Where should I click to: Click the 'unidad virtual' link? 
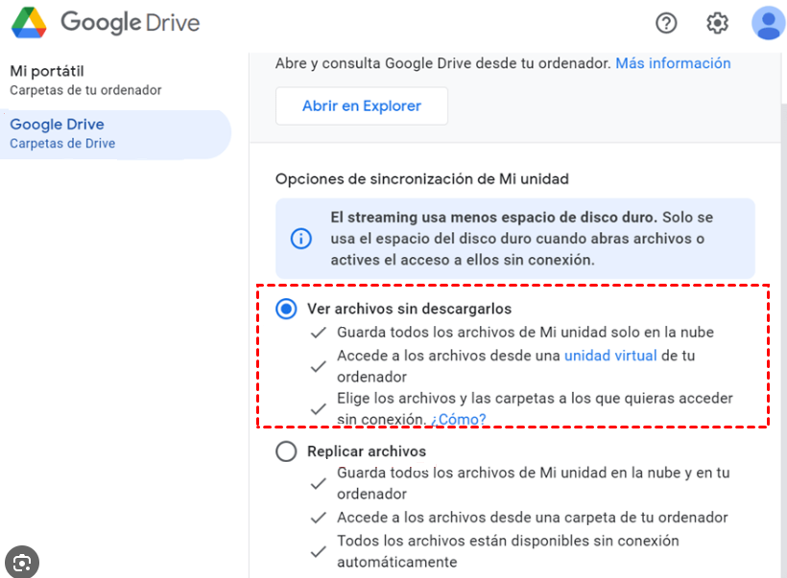click(611, 355)
